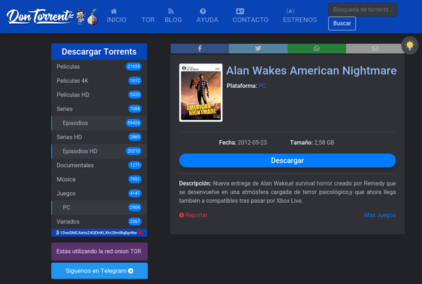Viewport: 422px width, 284px height.
Task: Share via WhatsApp
Action: point(316,48)
